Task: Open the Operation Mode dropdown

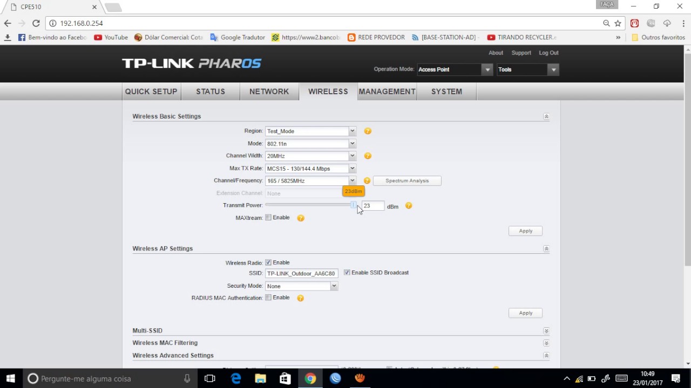Action: (455, 70)
